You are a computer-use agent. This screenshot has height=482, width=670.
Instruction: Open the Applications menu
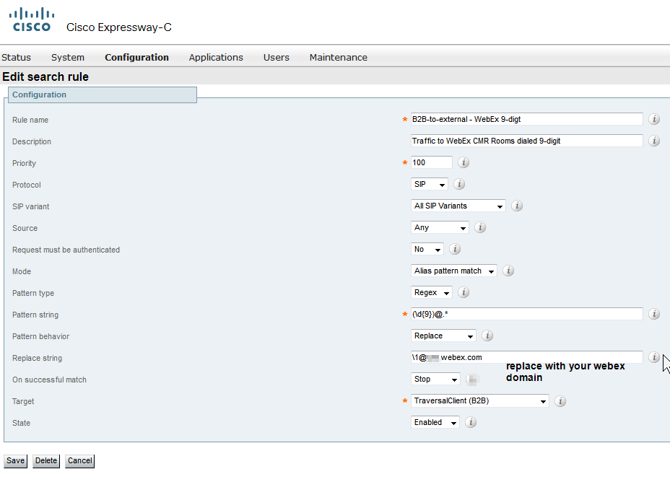click(x=216, y=57)
